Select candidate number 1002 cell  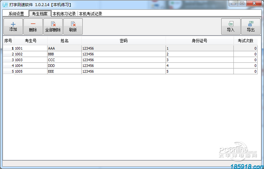(31, 54)
